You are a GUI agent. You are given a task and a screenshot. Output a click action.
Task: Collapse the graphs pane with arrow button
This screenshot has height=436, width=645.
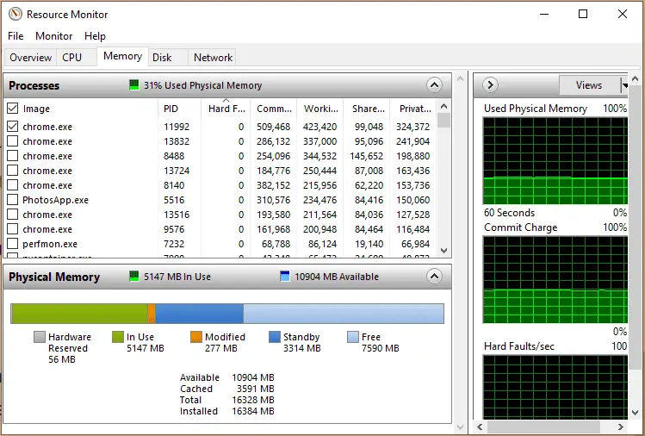(490, 84)
